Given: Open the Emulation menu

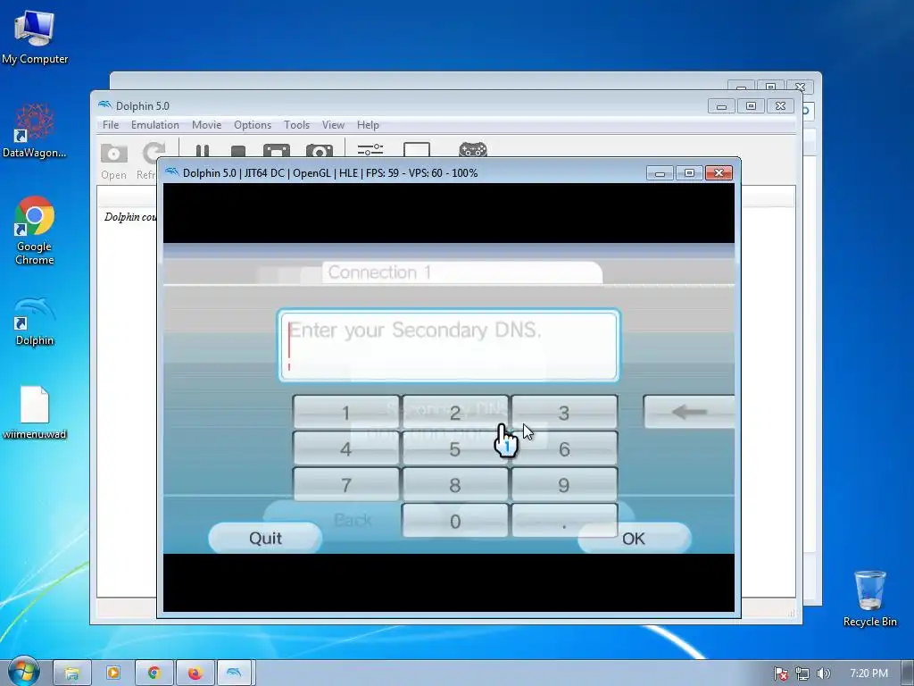Looking at the screenshot, I should pyautogui.click(x=155, y=125).
